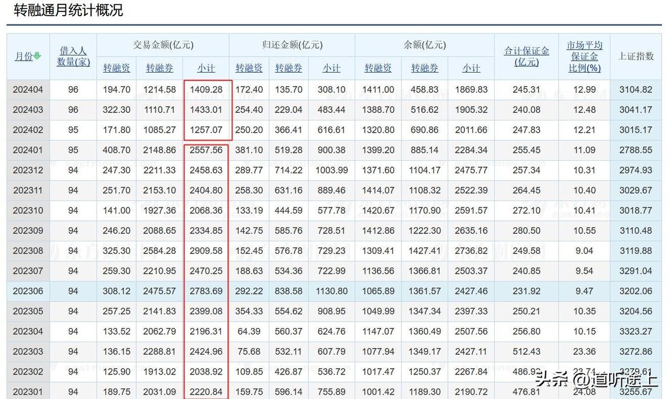This screenshot has height=399, width=670.
Task: Click the 余额(亿元) group header
Action: coord(425,45)
